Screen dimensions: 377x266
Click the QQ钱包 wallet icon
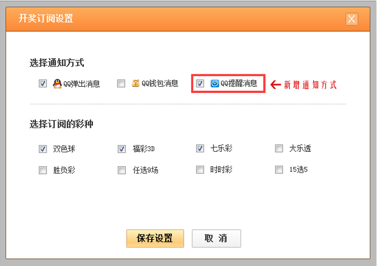136,83
